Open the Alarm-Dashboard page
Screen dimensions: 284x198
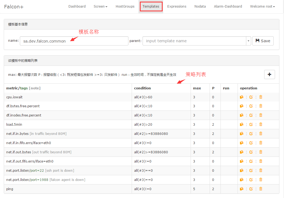pyautogui.click(x=228, y=7)
